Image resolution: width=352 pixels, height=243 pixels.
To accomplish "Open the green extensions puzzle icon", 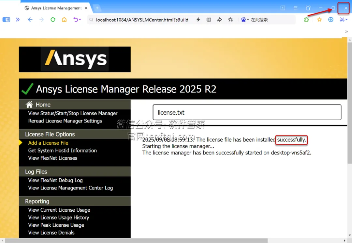I will [x=306, y=20].
